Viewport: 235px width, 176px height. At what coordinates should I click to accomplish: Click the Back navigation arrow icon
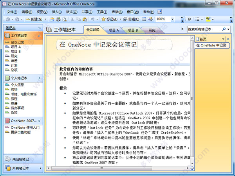(8, 19)
